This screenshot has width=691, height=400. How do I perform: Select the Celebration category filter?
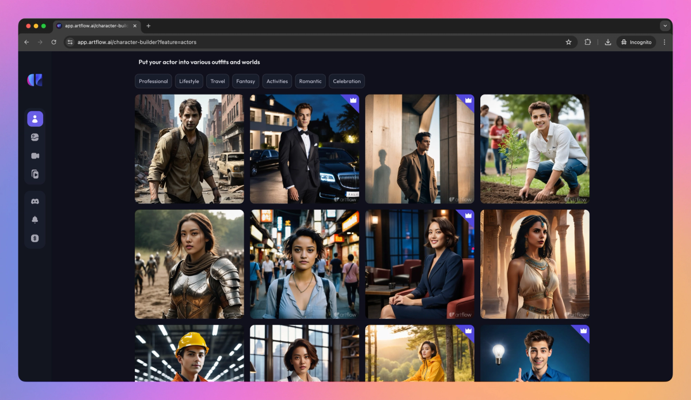(x=347, y=81)
